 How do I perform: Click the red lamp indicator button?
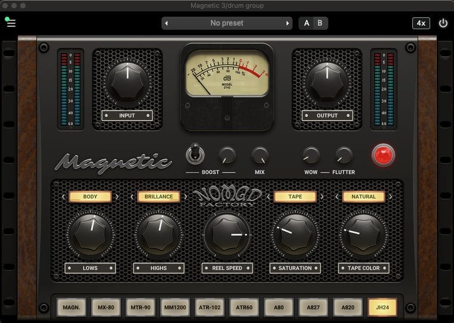(x=383, y=155)
